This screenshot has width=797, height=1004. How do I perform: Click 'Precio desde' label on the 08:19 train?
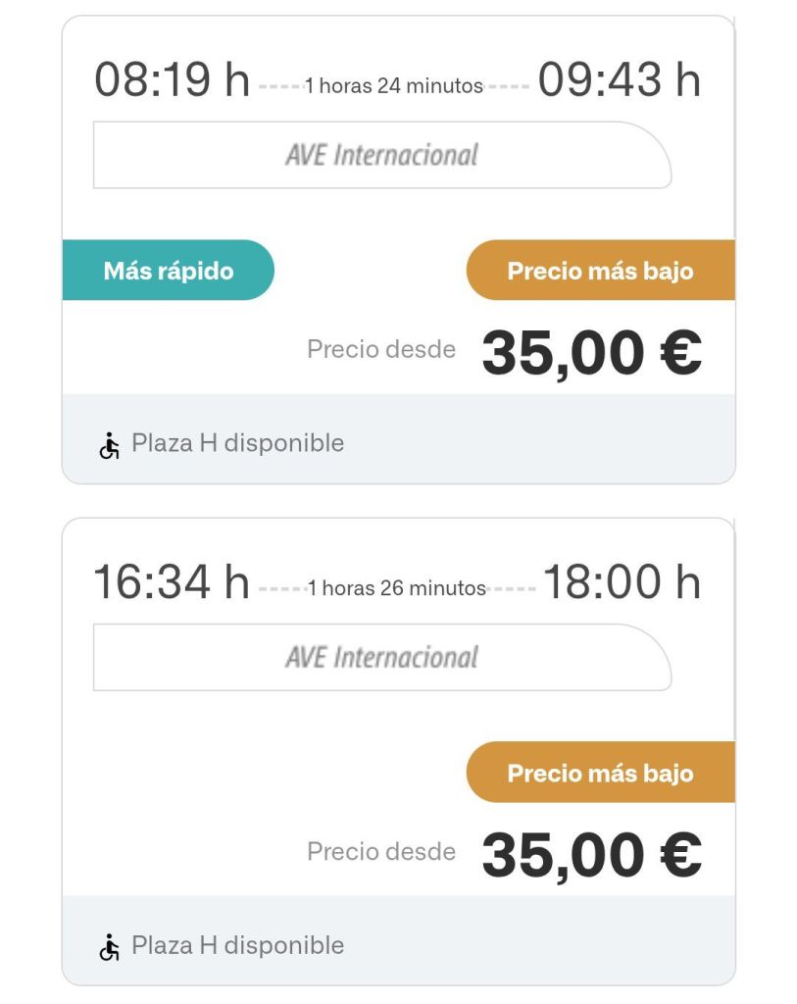[x=381, y=349]
